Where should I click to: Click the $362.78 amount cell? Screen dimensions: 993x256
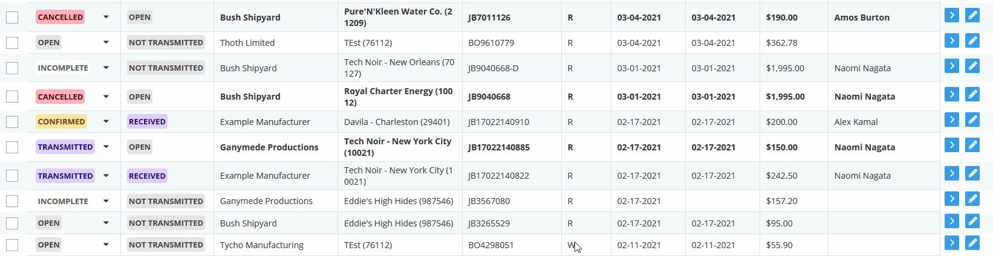coord(781,43)
